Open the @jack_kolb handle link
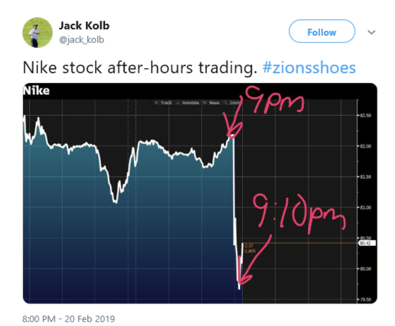395x326 pixels. 81,40
